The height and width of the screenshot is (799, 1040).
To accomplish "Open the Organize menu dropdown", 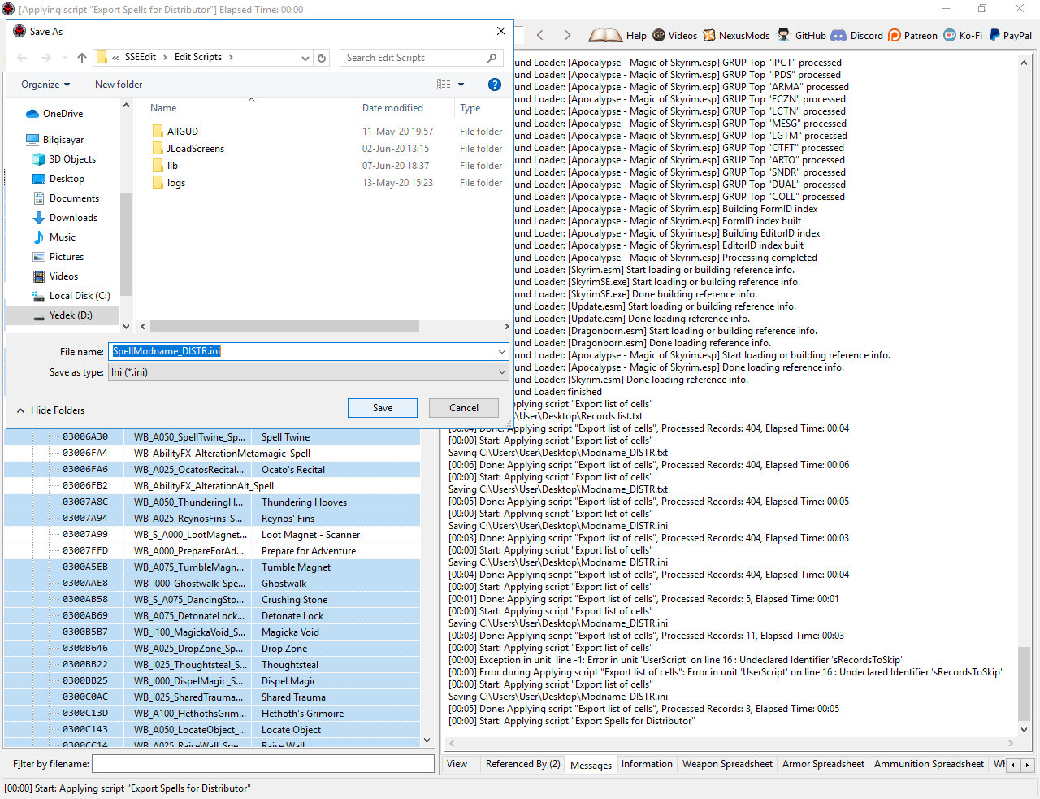I will (45, 85).
